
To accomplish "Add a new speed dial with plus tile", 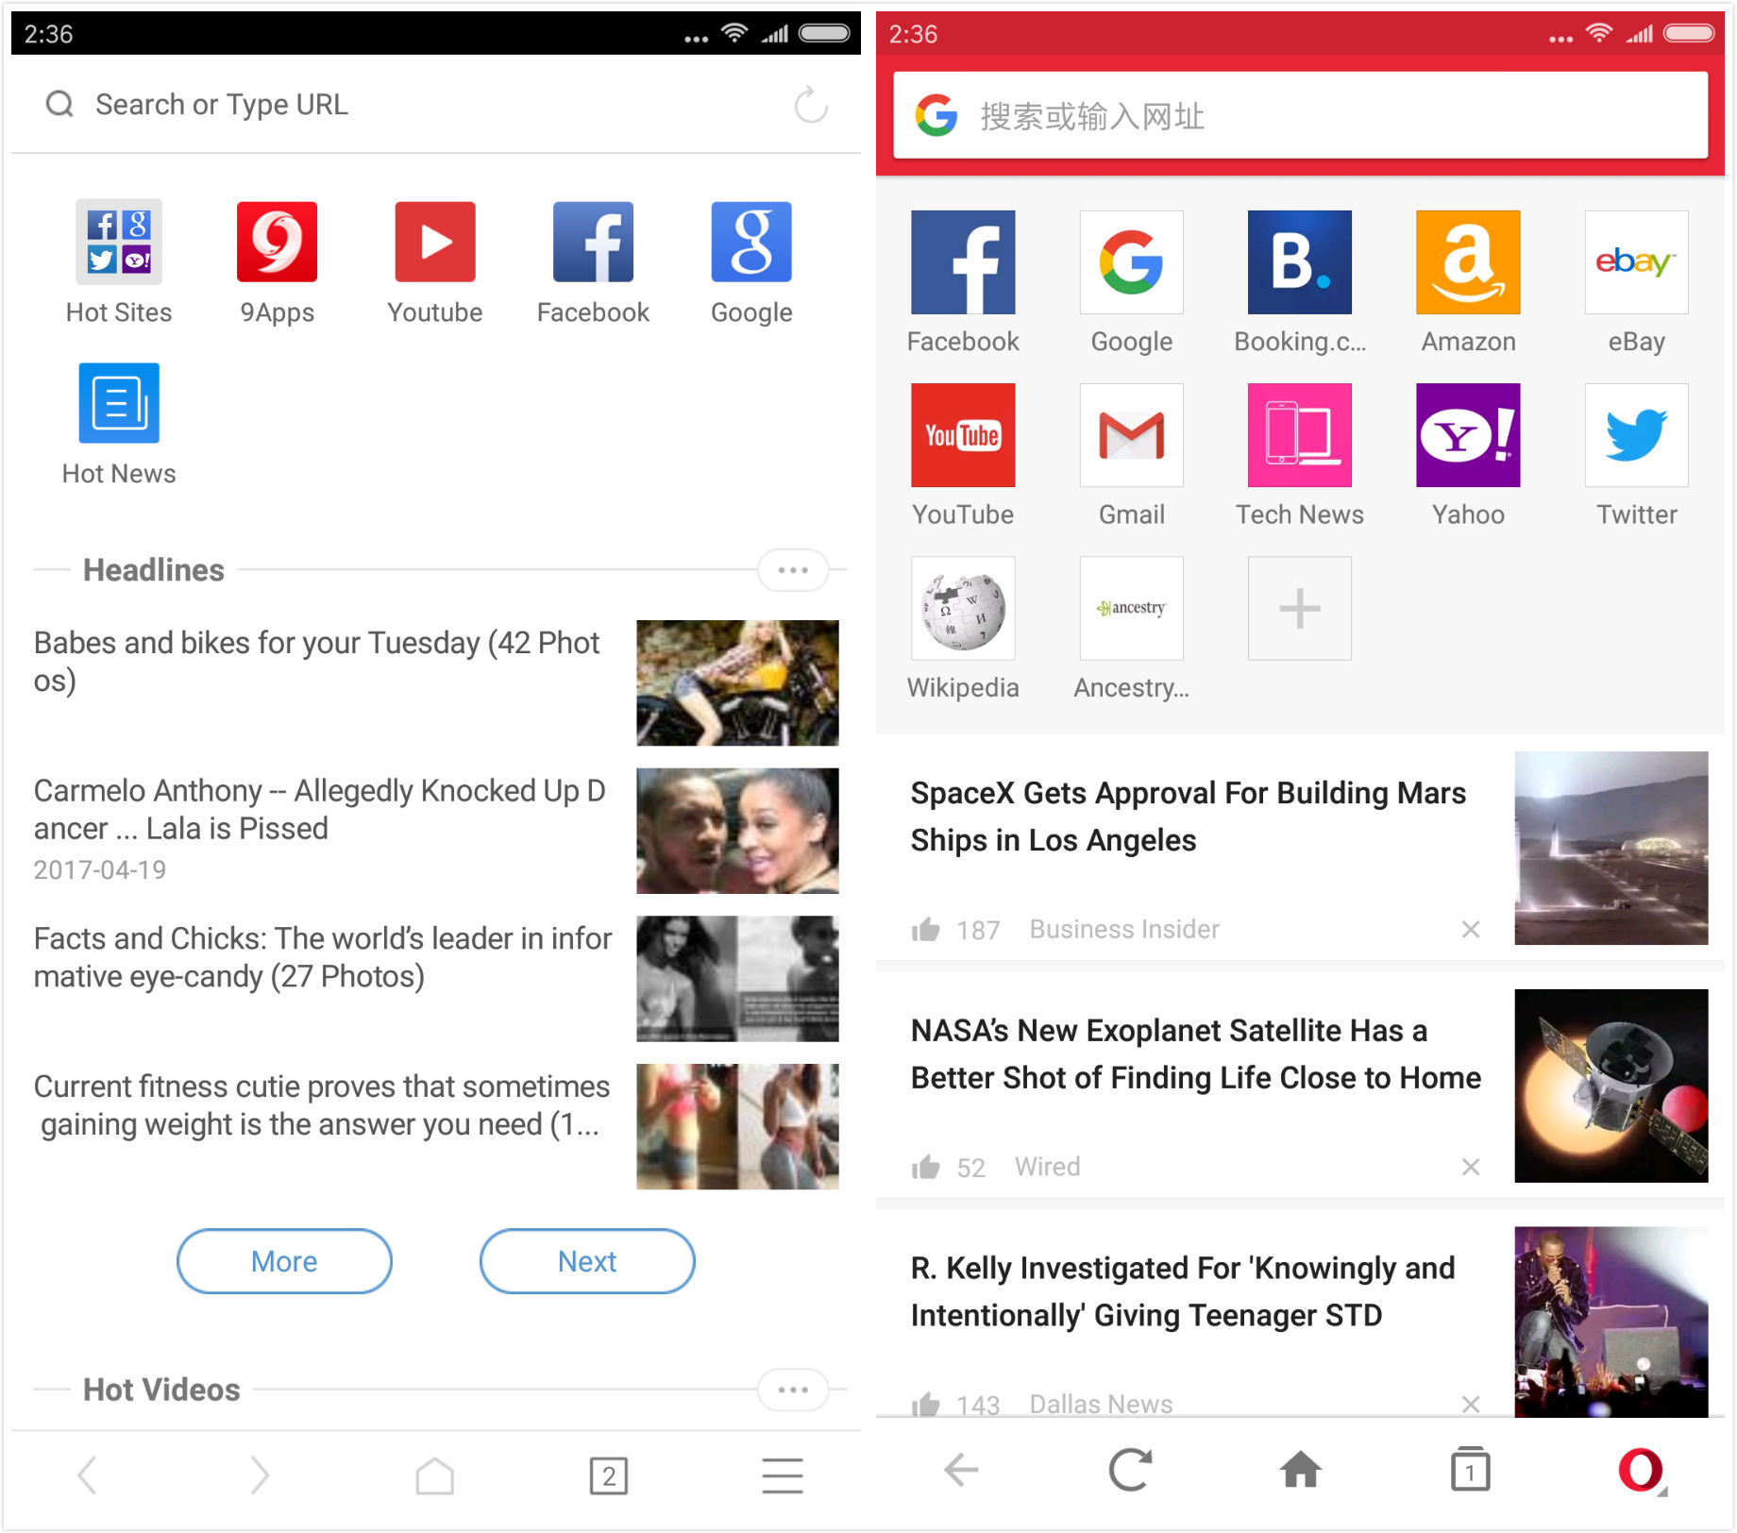I will pos(1299,609).
